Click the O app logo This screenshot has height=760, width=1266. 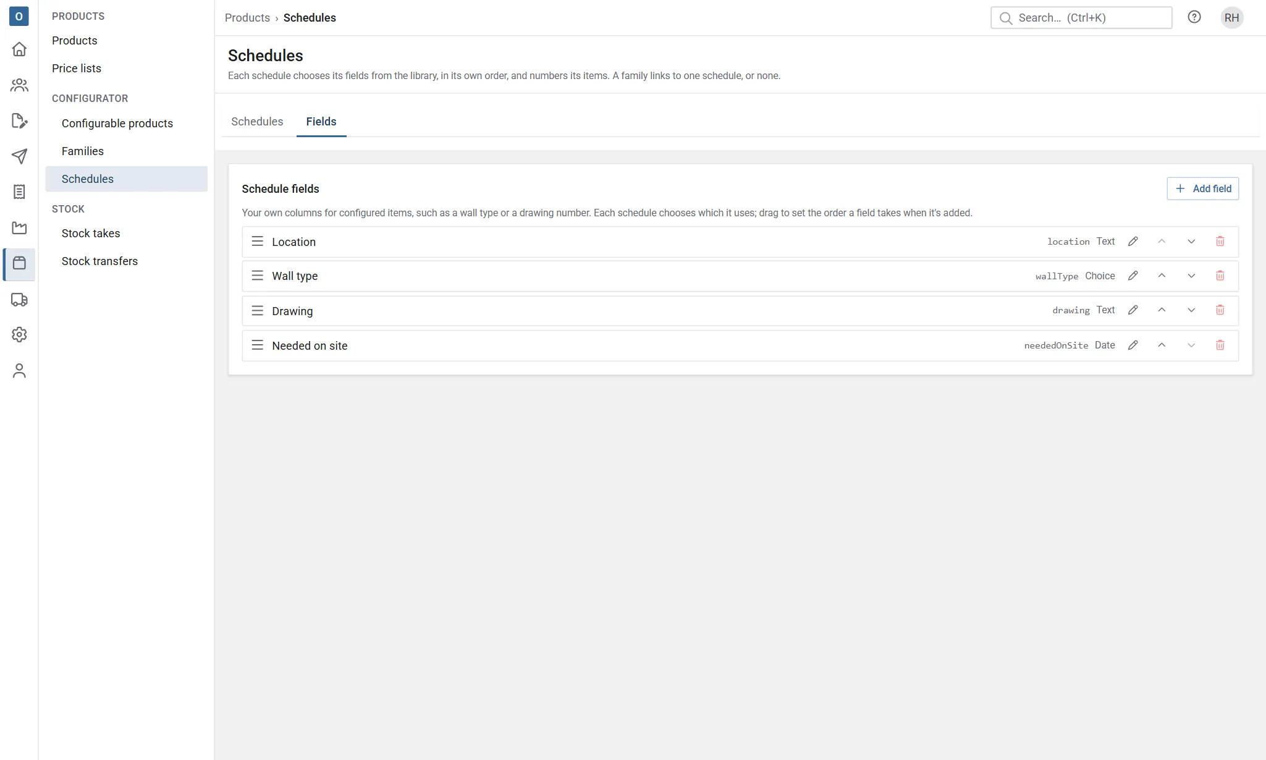[19, 17]
